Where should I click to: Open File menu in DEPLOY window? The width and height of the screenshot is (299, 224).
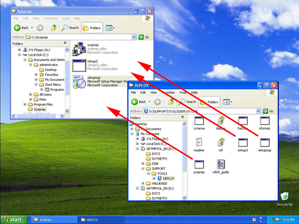click(x=134, y=93)
